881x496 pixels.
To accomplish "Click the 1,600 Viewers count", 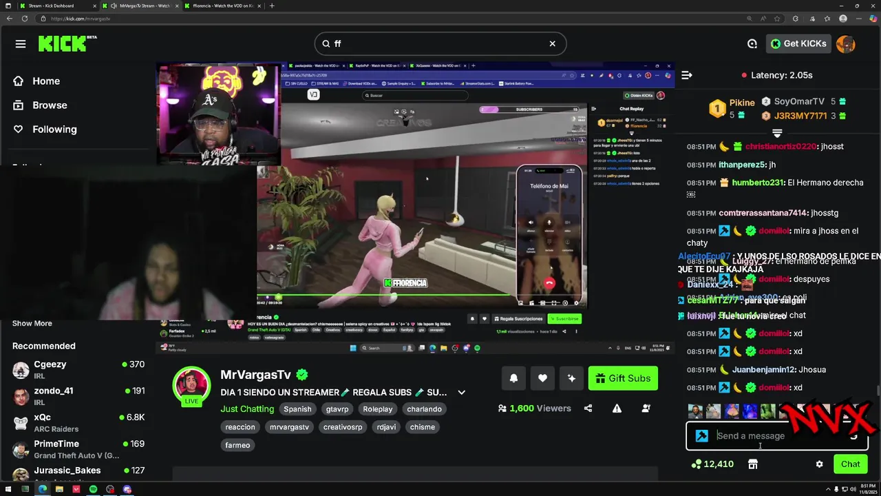I will pyautogui.click(x=534, y=408).
